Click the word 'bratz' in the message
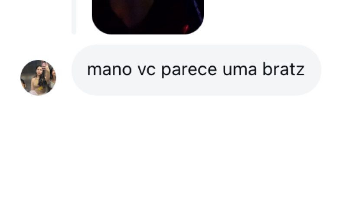Viewport: 359px width, 210px height. pos(284,69)
